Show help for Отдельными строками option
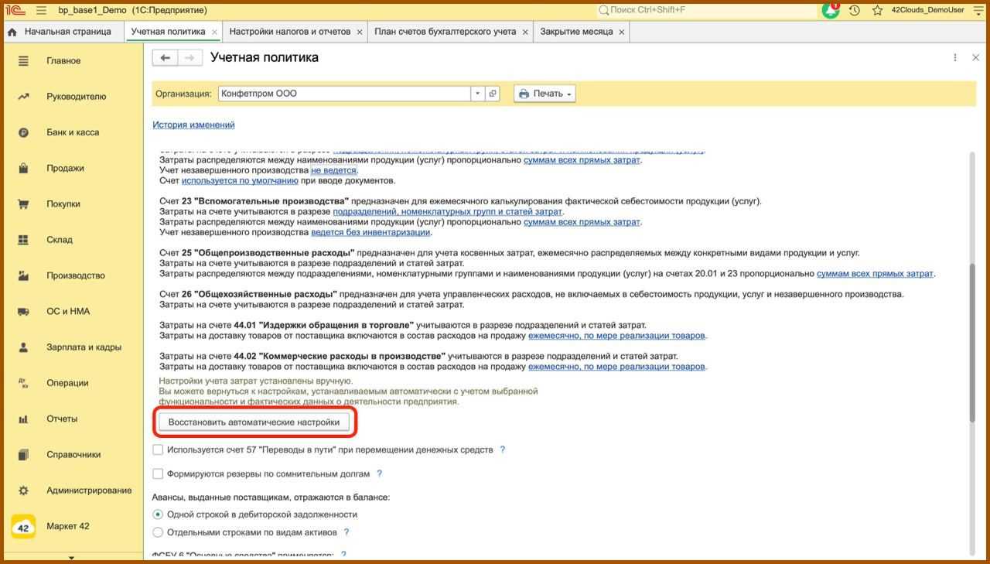 coord(346,532)
